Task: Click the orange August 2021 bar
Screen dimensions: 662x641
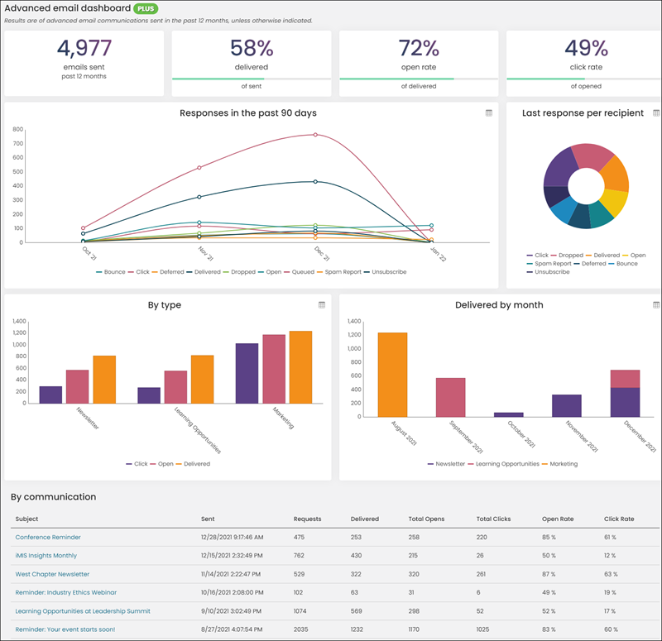Action: pos(392,375)
